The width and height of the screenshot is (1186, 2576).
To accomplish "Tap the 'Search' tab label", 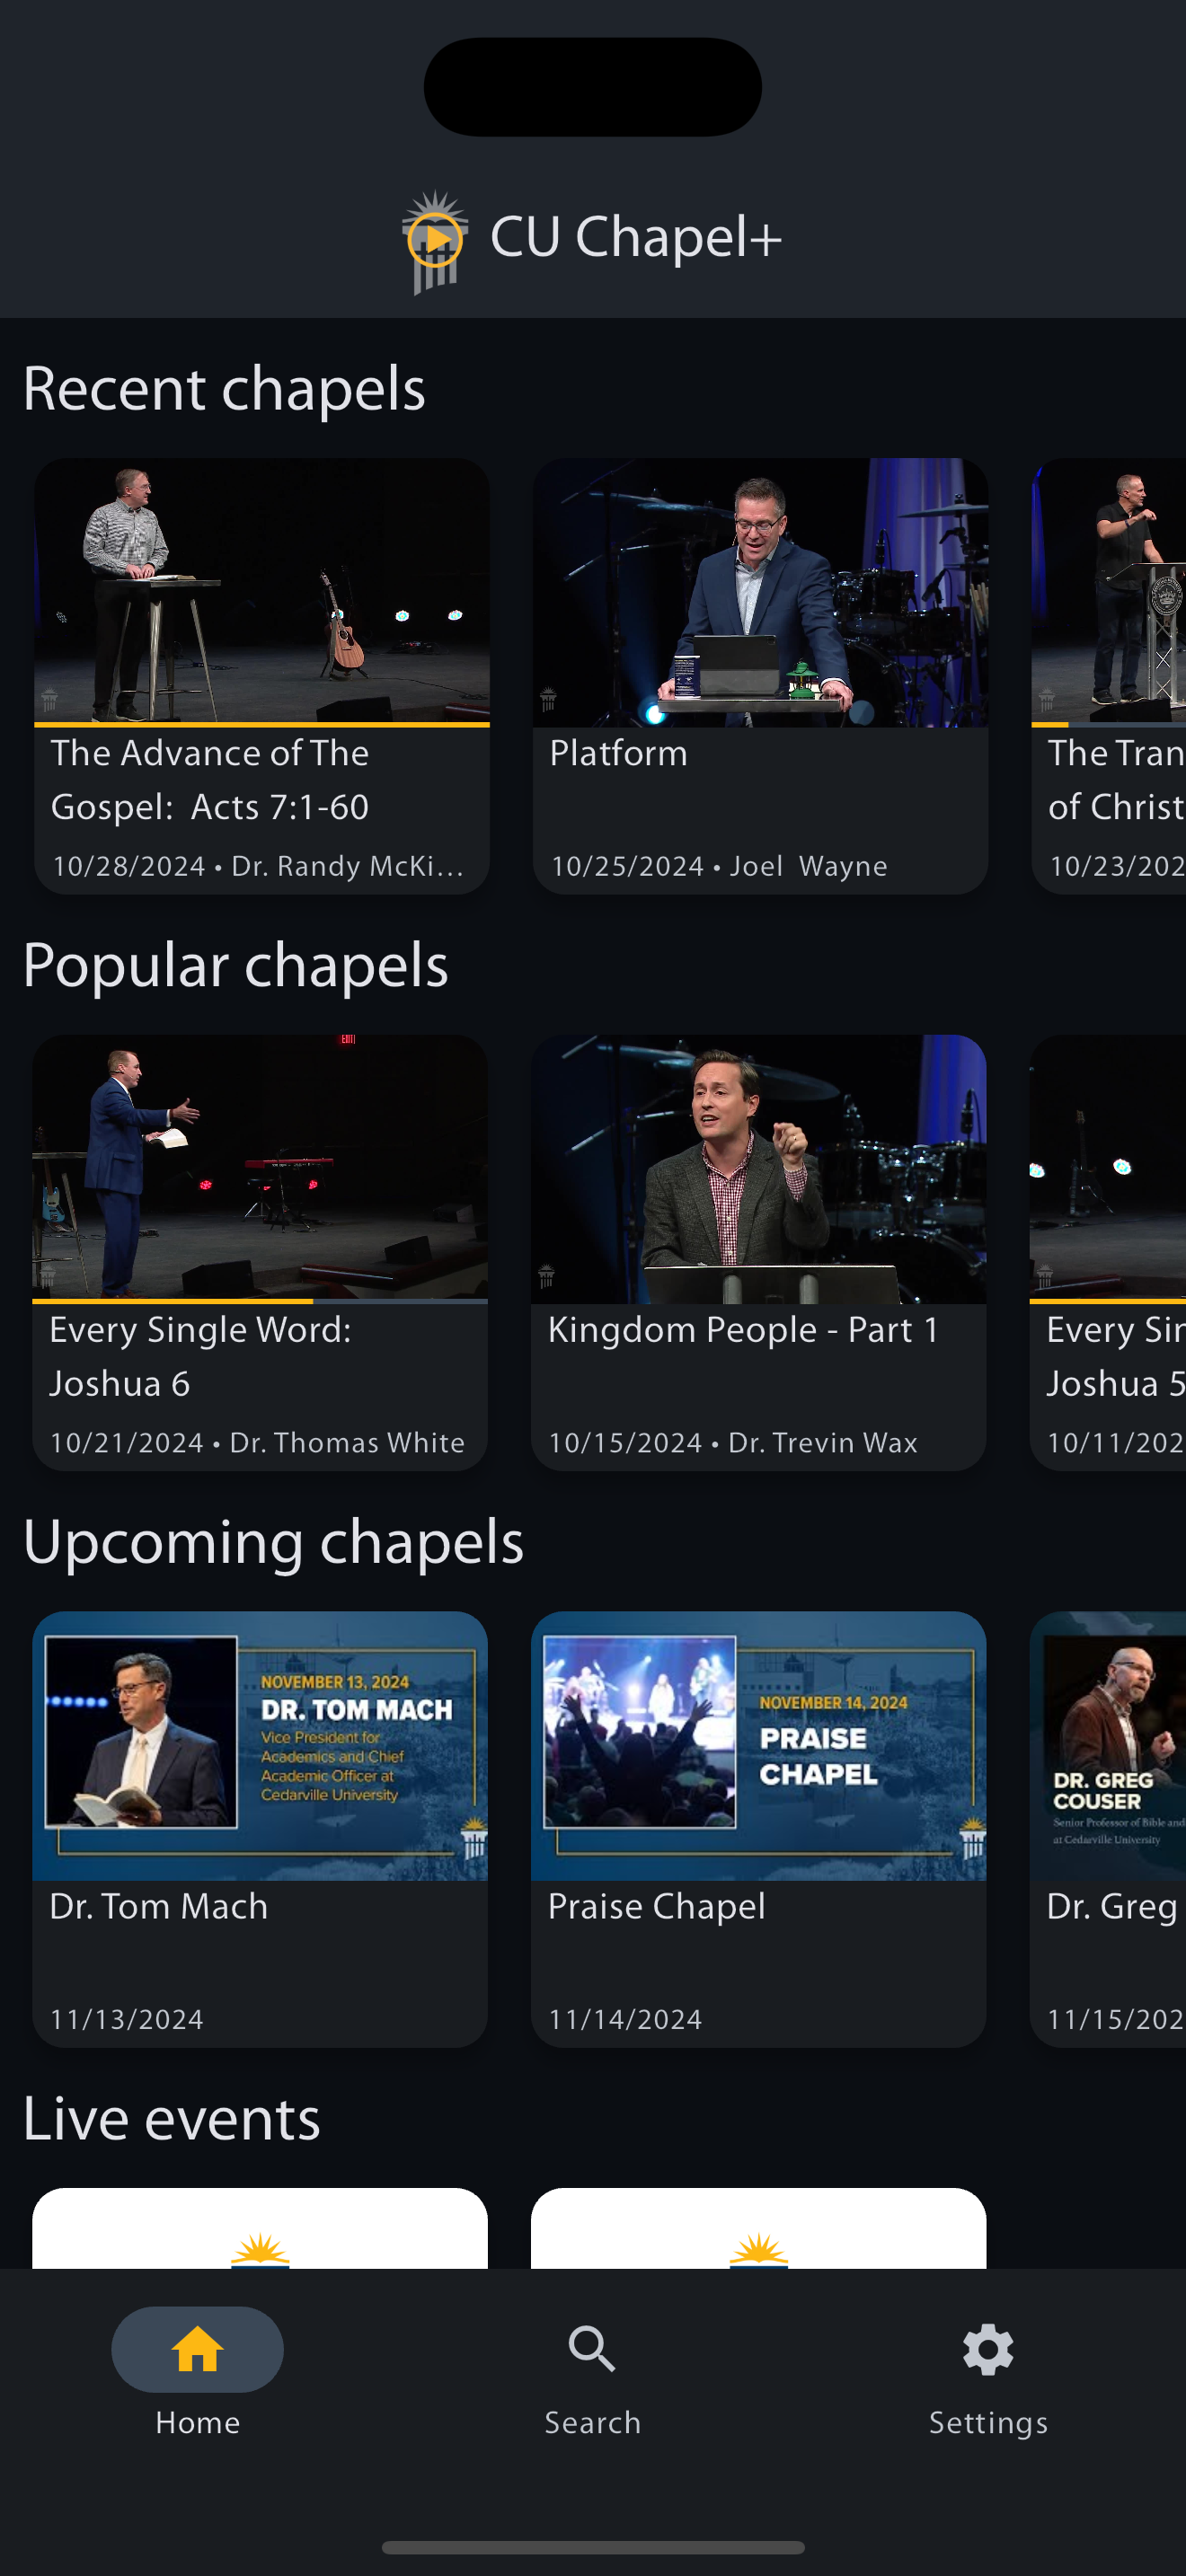I will point(592,2422).
